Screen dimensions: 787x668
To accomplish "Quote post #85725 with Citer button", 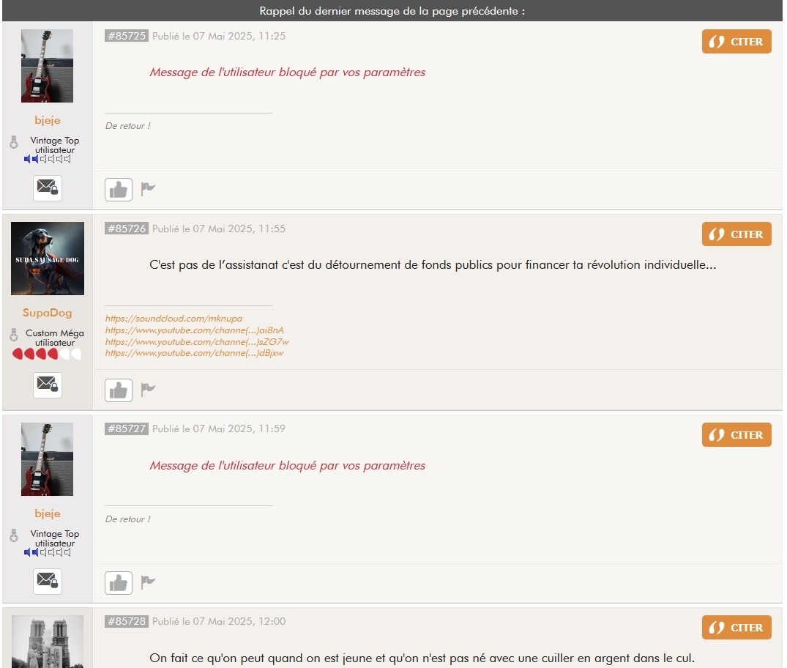I will [736, 42].
